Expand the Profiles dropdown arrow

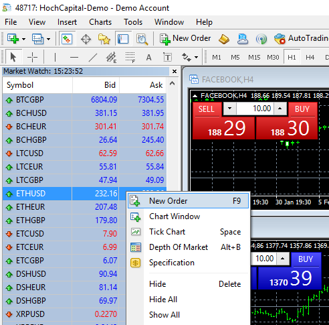point(48,39)
